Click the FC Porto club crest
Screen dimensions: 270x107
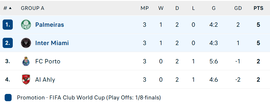(x=26, y=61)
